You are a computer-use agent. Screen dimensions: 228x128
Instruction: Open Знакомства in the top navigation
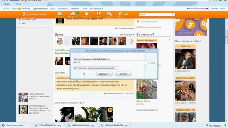click(x=63, y=9)
